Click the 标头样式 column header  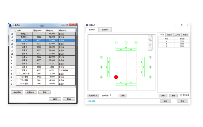tap(67, 30)
